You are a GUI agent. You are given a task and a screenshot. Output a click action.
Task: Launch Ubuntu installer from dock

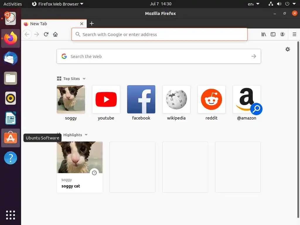coord(11,18)
